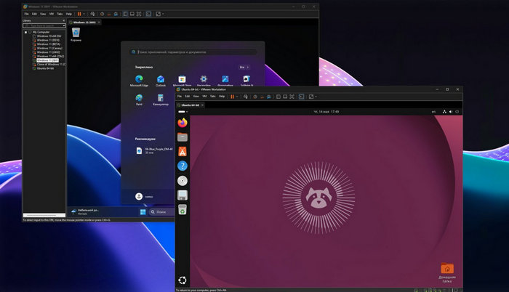Image resolution: width=509 pixels, height=292 pixels.
Task: Select Windows 11 (DEV) in the Library
Action: click(48, 40)
